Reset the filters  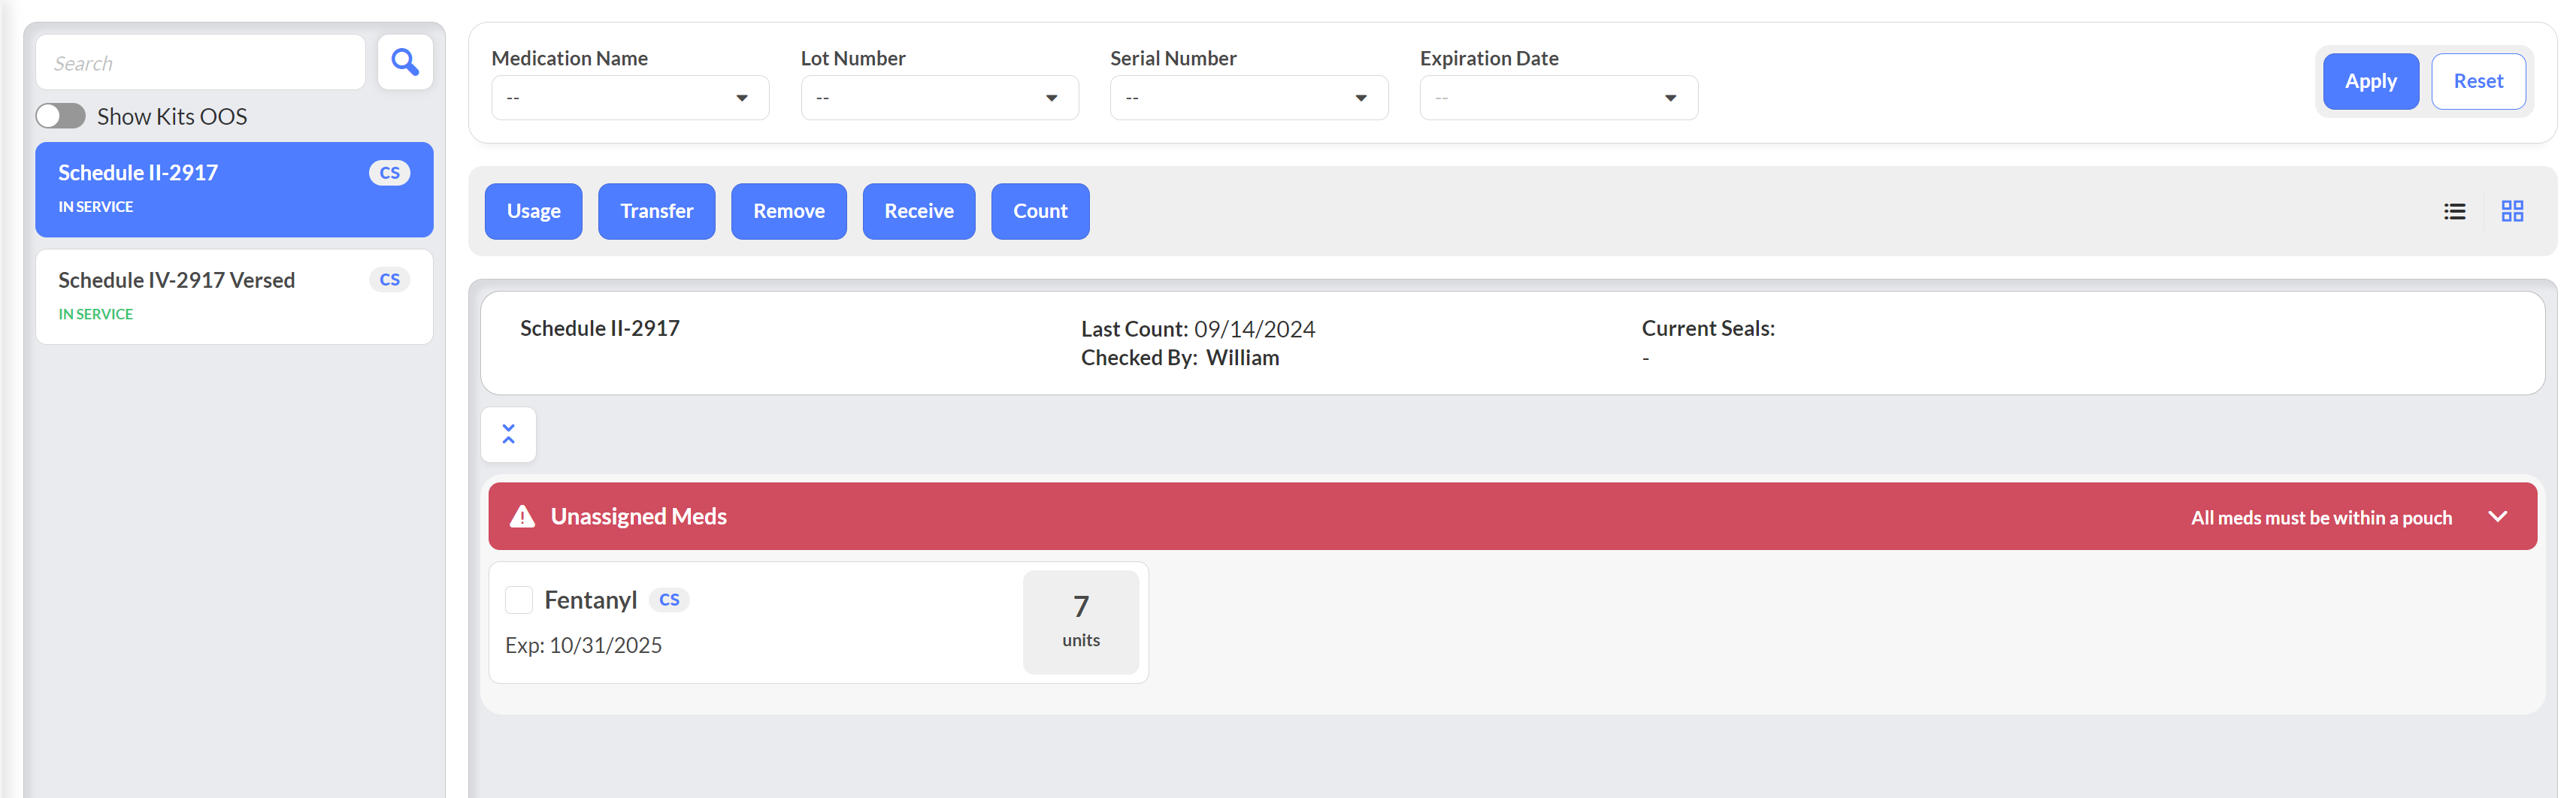tap(2478, 81)
